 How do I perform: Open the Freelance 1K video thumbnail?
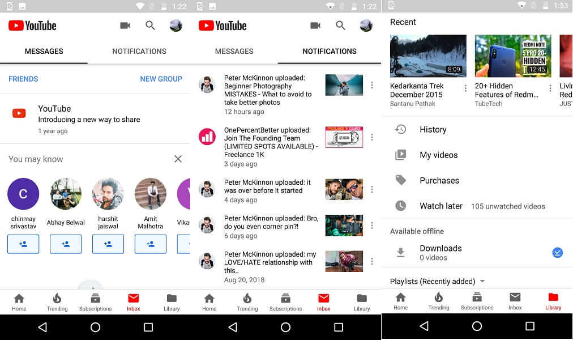344,137
